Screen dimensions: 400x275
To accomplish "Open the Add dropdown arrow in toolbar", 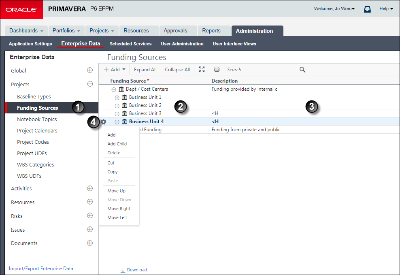I will 124,69.
